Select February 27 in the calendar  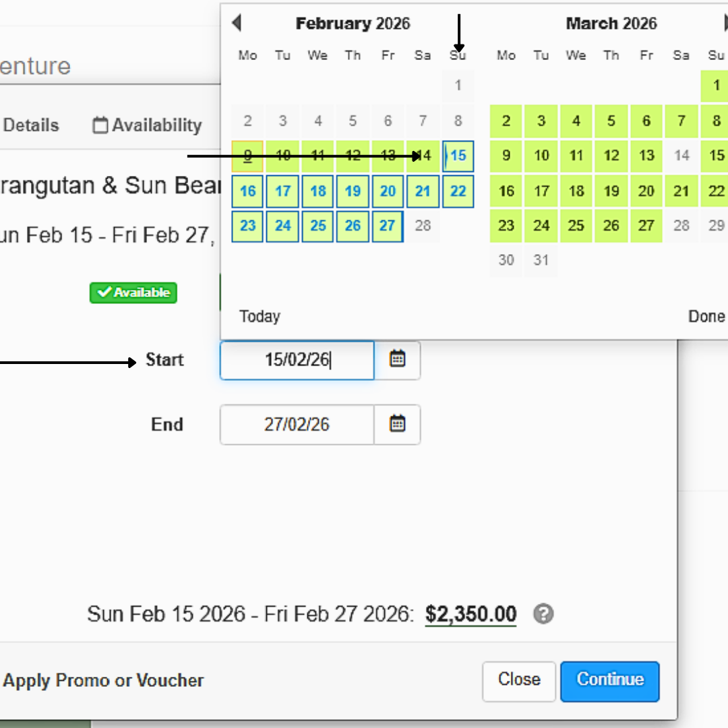388,226
